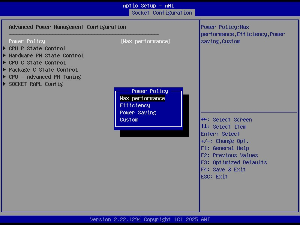The width and height of the screenshot is (300, 225).
Task: Open CPU - Advanced PM Tuning submenu
Action: [45, 77]
